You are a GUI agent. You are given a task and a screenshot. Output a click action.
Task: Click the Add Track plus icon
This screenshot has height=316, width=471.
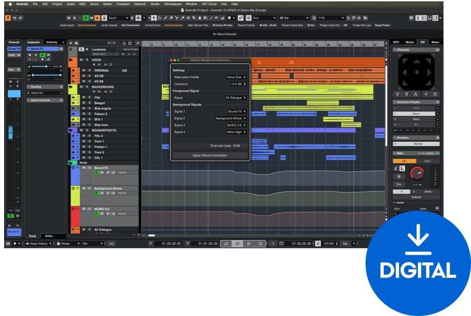coord(71,43)
